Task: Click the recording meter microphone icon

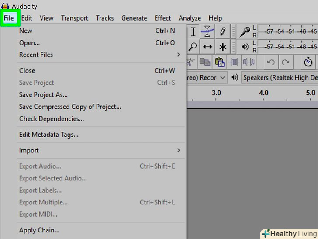Action: point(245,31)
